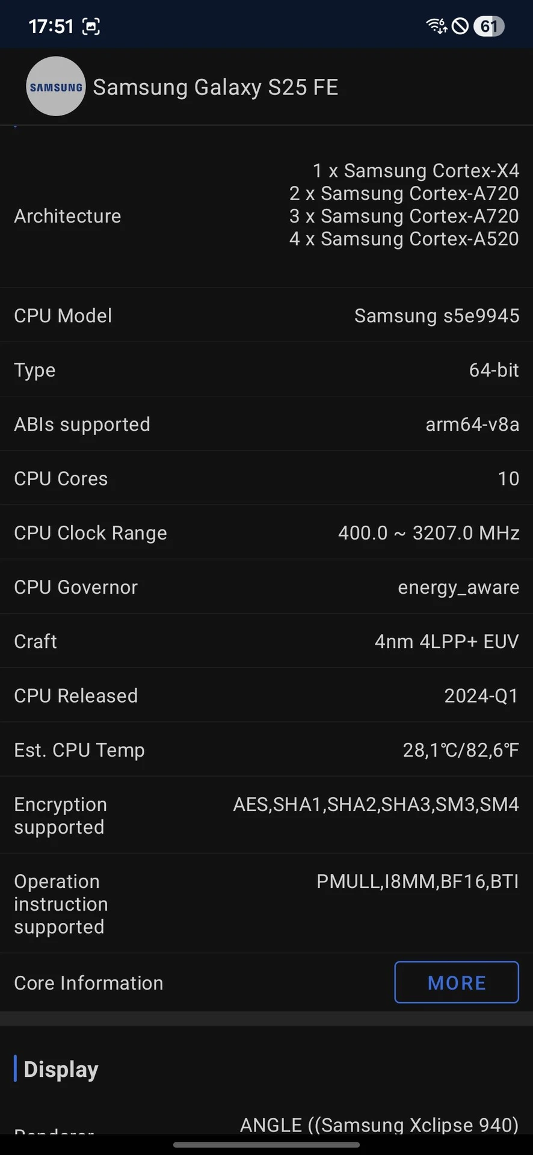Tap the battery level 61 indicator
The width and height of the screenshot is (533, 1155).
click(x=488, y=26)
